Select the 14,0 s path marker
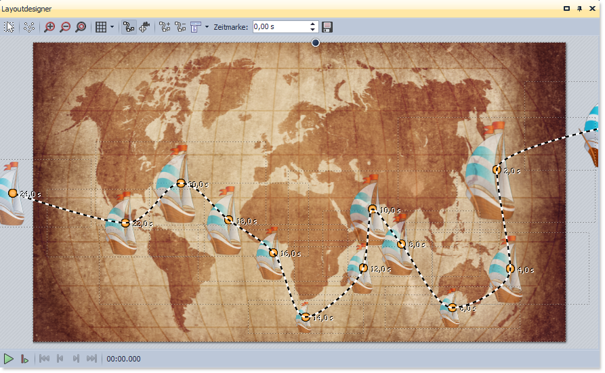605x373 pixels. click(306, 317)
